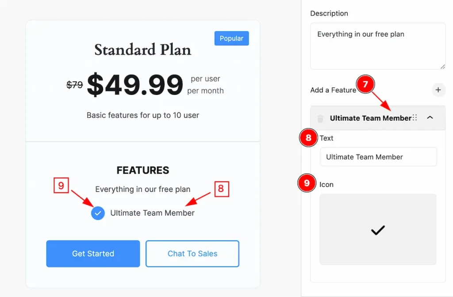Click the plus icon to add a feature

coord(438,90)
